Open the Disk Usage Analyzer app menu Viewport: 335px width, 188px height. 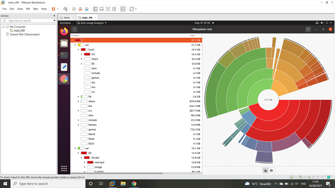(x=92, y=23)
